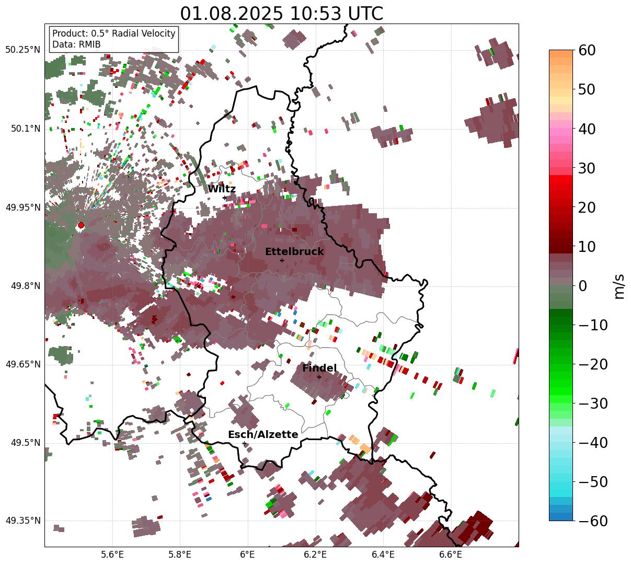Click the 49.95°N latitude tick label
This screenshot has width=631, height=565.
[22, 207]
